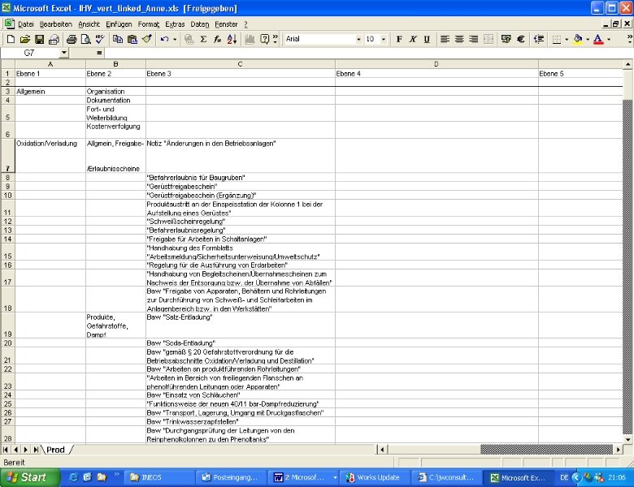Image resolution: width=634 pixels, height=487 pixels.
Task: Expand the Arial font name dropdown
Action: click(358, 39)
